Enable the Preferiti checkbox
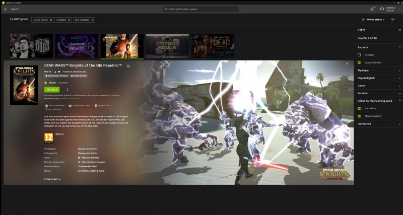This screenshot has width=403, height=215. pos(359,54)
